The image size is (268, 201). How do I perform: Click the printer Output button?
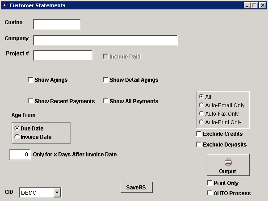pos(228,165)
